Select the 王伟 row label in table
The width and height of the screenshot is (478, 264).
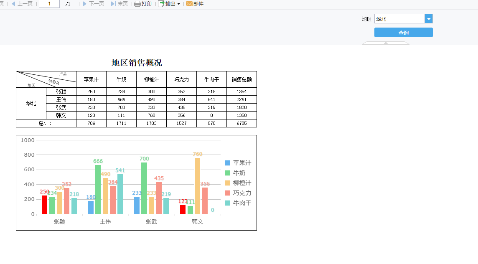[61, 99]
